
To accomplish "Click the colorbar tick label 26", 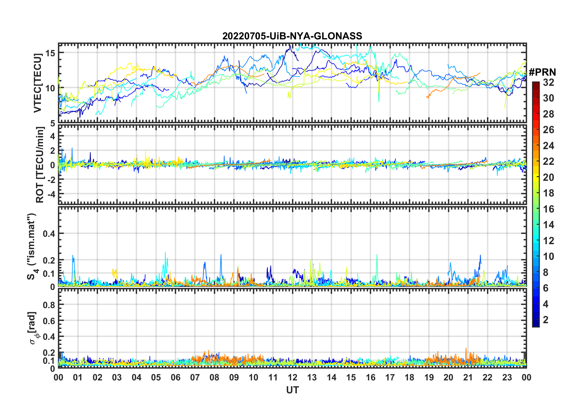I will click(548, 130).
